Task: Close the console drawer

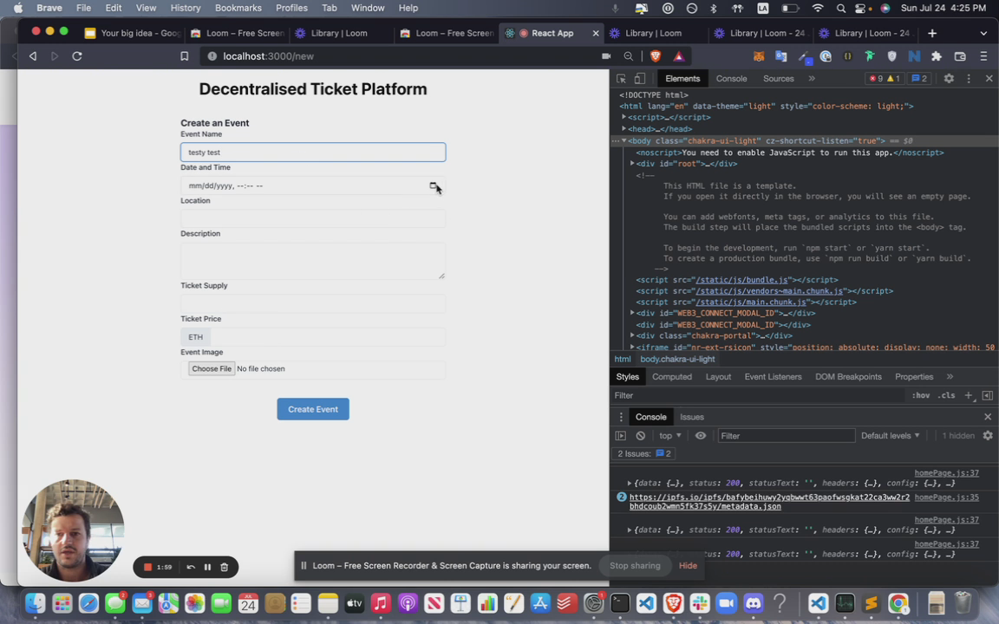Action: pyautogui.click(x=988, y=416)
